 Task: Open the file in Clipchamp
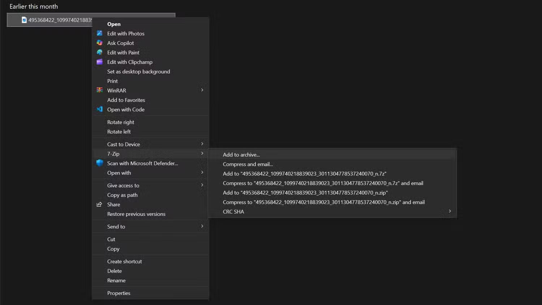pyautogui.click(x=129, y=62)
